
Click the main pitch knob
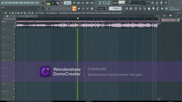point(43,8)
